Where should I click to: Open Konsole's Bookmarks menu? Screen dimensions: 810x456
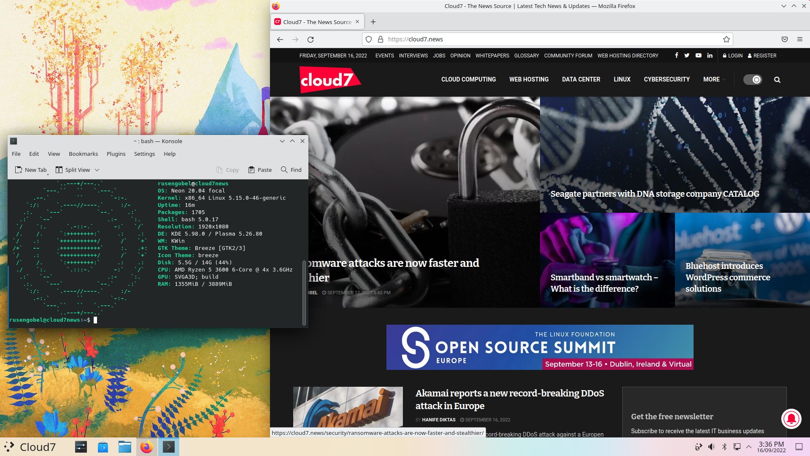84,154
